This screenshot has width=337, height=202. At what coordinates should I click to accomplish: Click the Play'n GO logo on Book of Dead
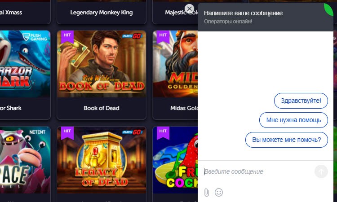pos(133,36)
